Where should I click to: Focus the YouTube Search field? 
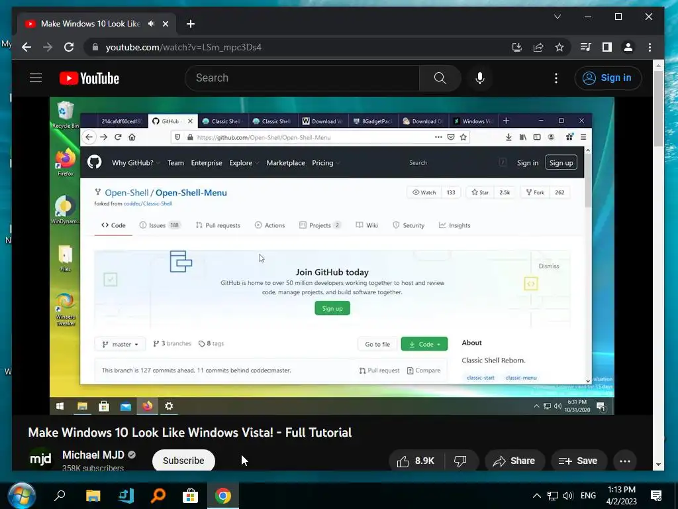pyautogui.click(x=303, y=78)
